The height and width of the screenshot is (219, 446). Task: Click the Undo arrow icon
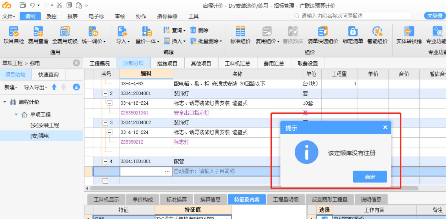(32, 5)
